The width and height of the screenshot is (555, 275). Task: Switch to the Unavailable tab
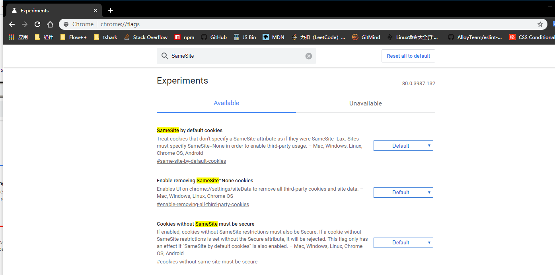point(365,103)
